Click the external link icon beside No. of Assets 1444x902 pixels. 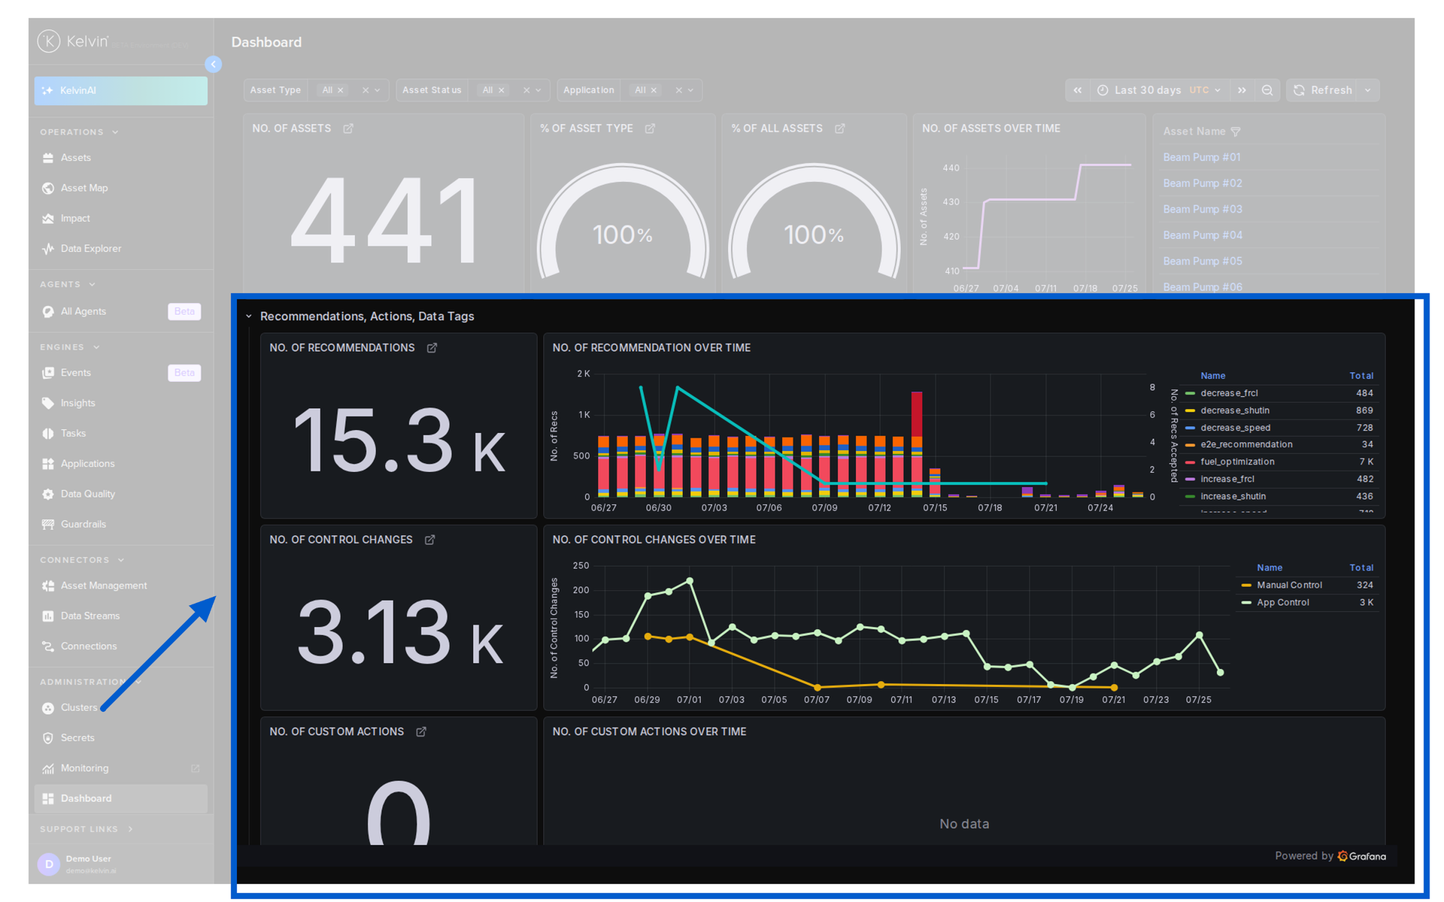click(x=348, y=129)
